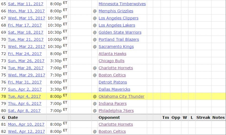
Task: Sort the table by Streak column header
Action: click(x=203, y=117)
